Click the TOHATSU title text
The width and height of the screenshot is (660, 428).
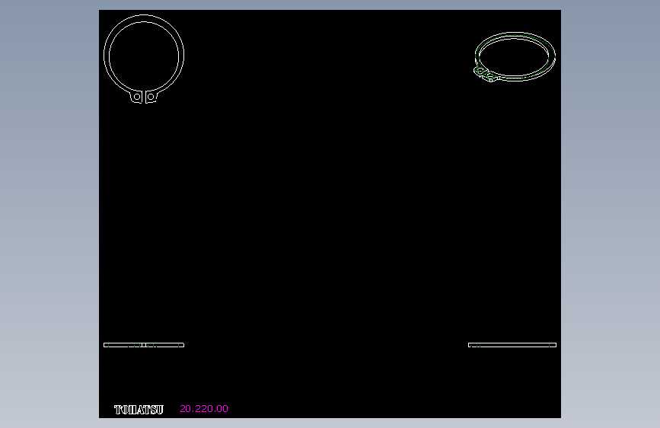[x=139, y=410]
